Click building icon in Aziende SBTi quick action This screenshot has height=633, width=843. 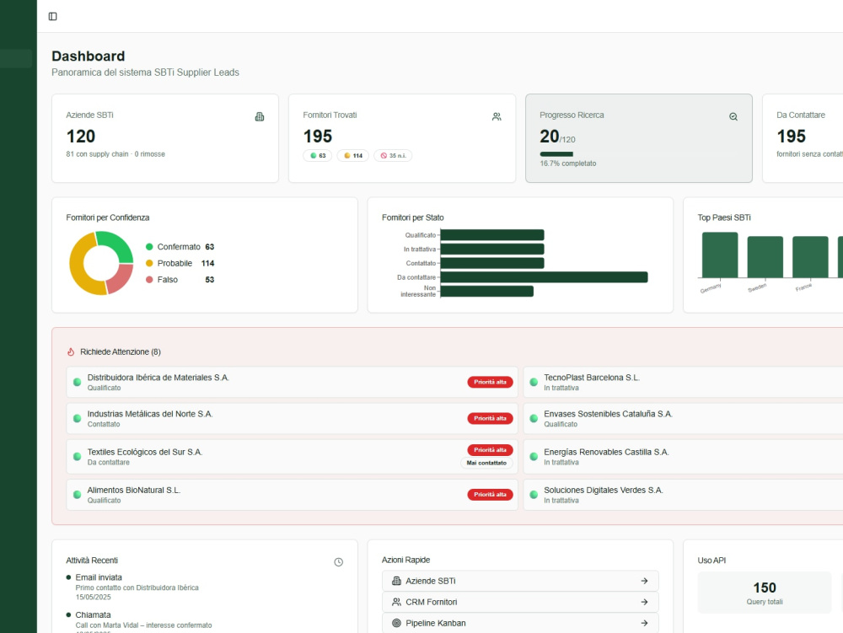pos(397,581)
